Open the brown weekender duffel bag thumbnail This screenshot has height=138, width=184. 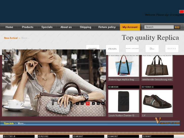[157, 66]
